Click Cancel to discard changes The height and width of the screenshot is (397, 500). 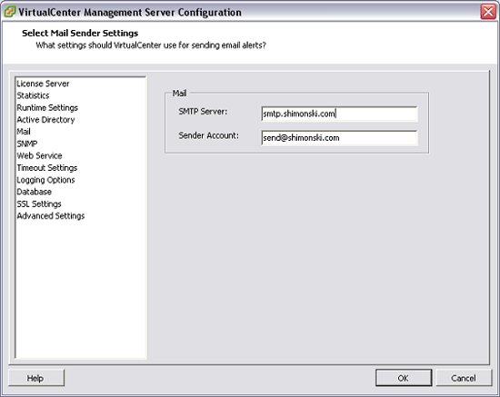click(x=464, y=378)
